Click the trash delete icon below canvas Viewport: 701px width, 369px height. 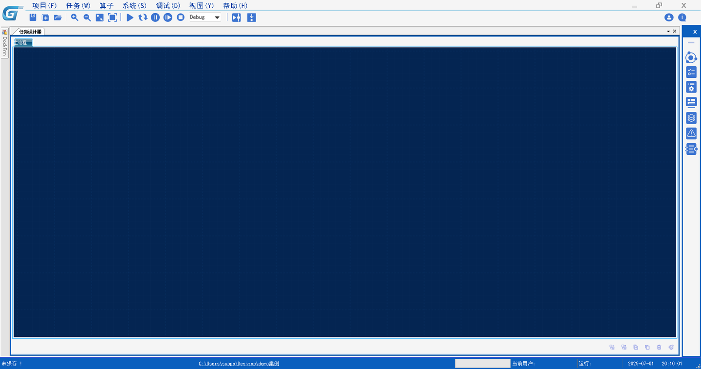click(659, 347)
